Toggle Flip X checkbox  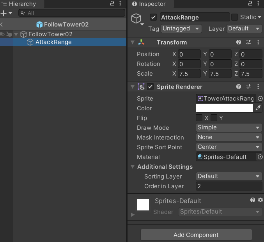coord(199,118)
